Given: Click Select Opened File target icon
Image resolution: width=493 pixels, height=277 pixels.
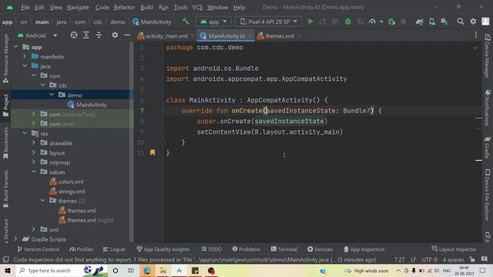Looking at the screenshot, I should tap(74, 35).
